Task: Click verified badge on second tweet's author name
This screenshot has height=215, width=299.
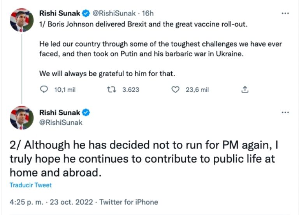Action: click(86, 113)
